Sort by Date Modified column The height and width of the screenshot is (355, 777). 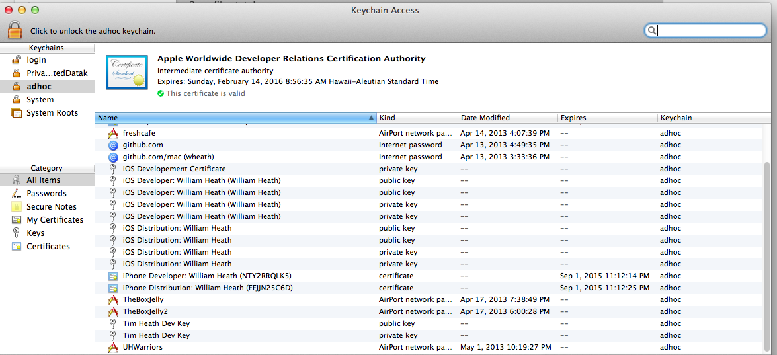pyautogui.click(x=508, y=118)
